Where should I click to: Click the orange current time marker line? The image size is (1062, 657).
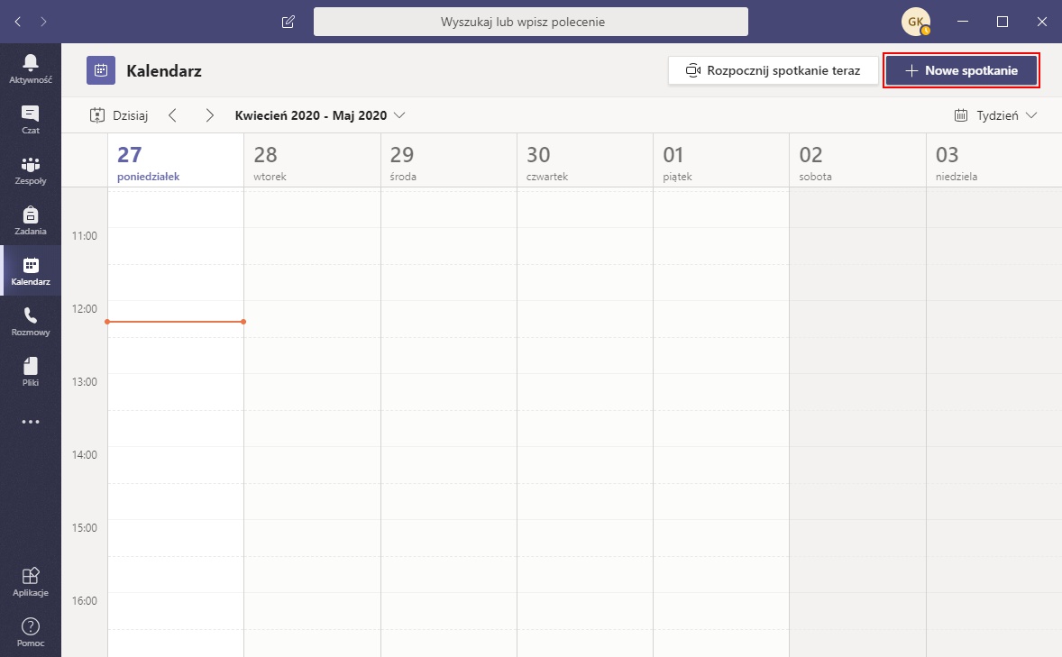176,322
